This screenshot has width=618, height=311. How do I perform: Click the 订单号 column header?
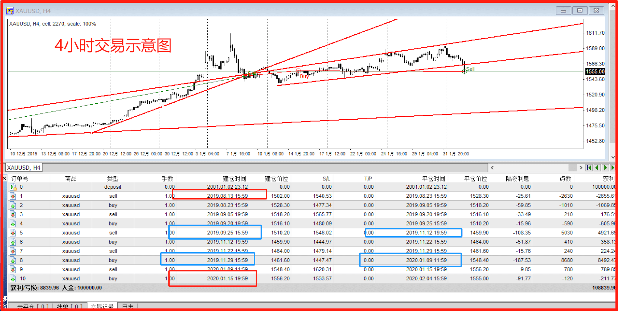click(20, 178)
